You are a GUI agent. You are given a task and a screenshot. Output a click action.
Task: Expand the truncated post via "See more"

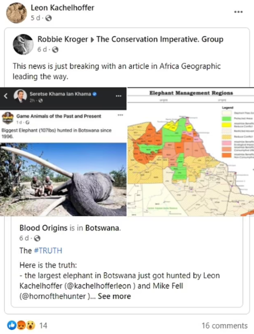(x=115, y=296)
